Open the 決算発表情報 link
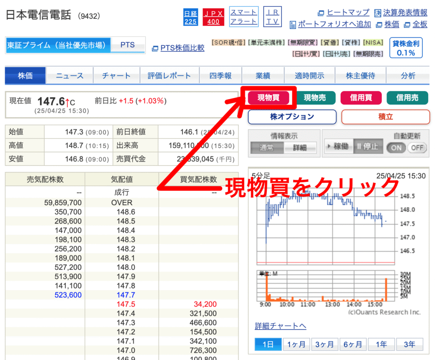The width and height of the screenshot is (435, 360). coord(405,12)
